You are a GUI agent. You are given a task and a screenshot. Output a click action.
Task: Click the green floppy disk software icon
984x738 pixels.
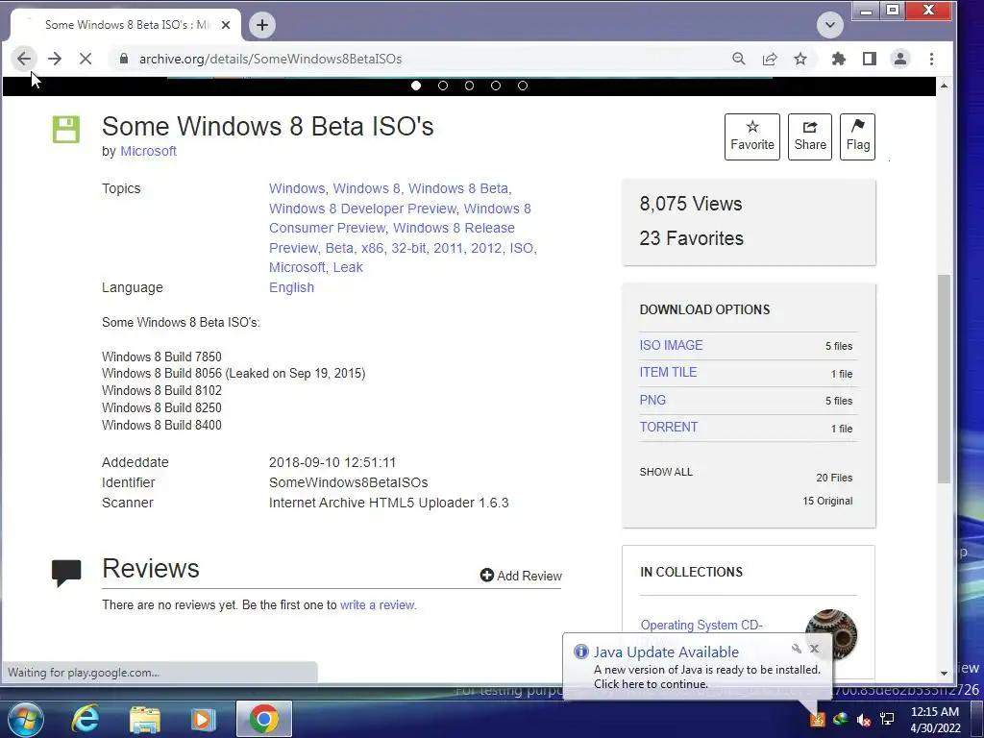(66, 130)
